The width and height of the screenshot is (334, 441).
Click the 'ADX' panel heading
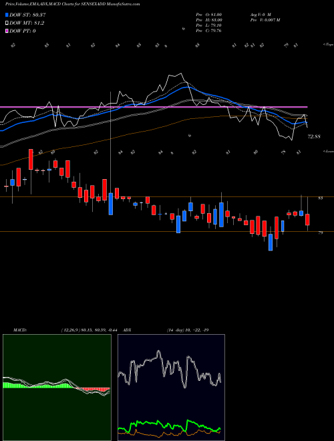[127, 330]
